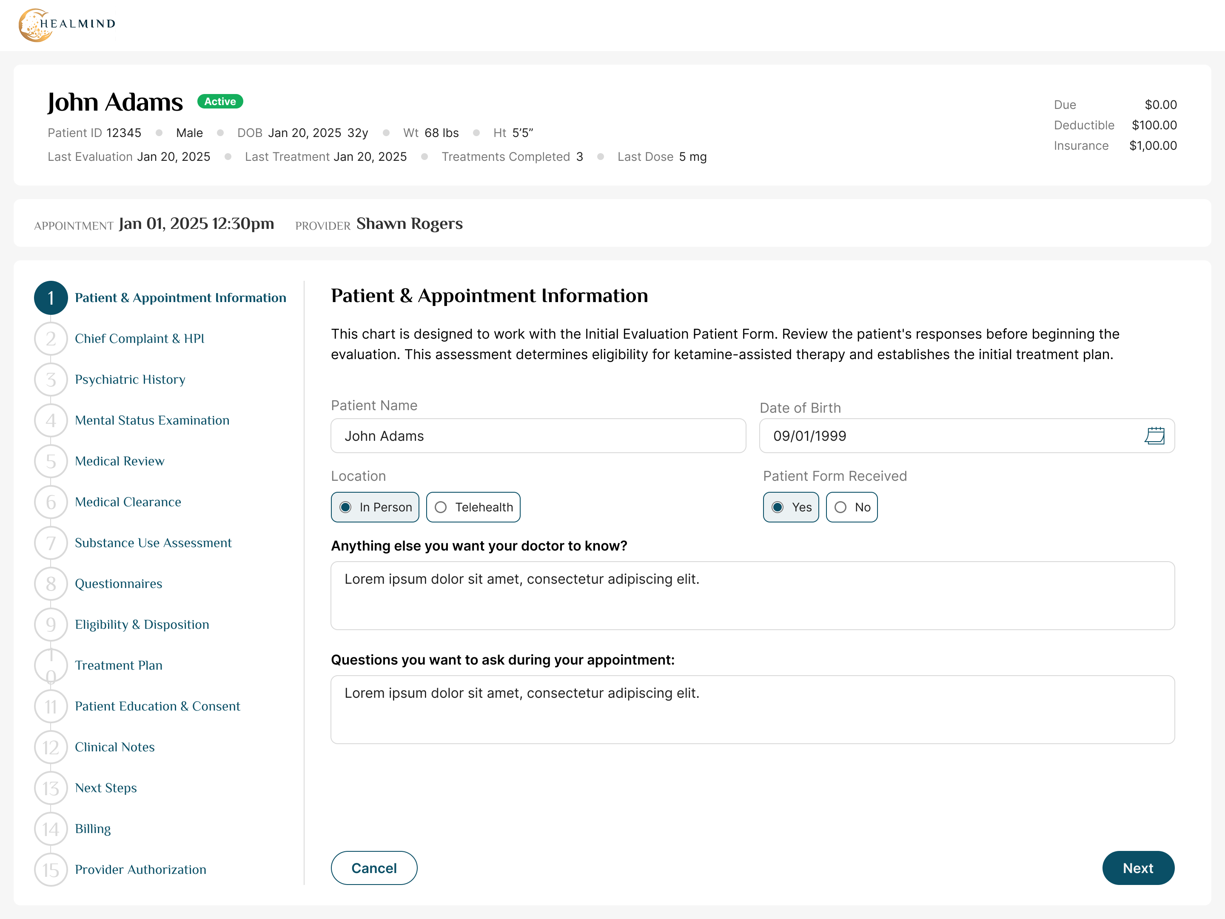Click the Due amount $0.00

[x=1161, y=105]
